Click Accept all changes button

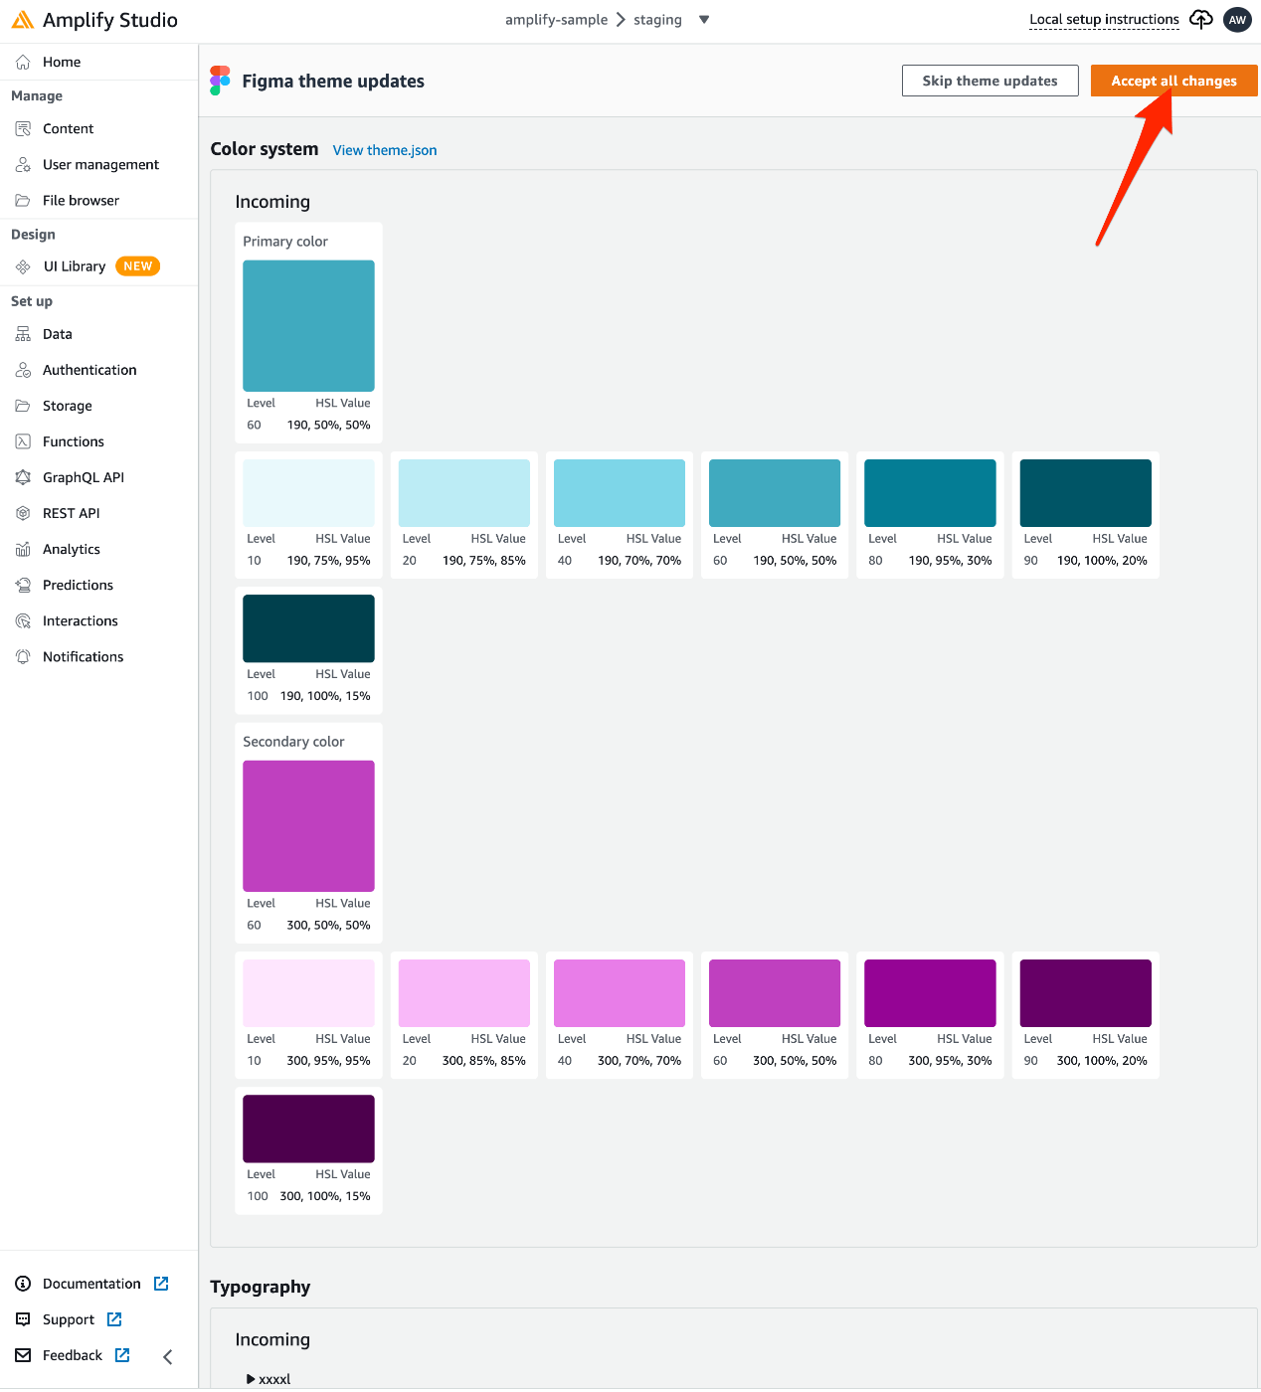(1174, 81)
